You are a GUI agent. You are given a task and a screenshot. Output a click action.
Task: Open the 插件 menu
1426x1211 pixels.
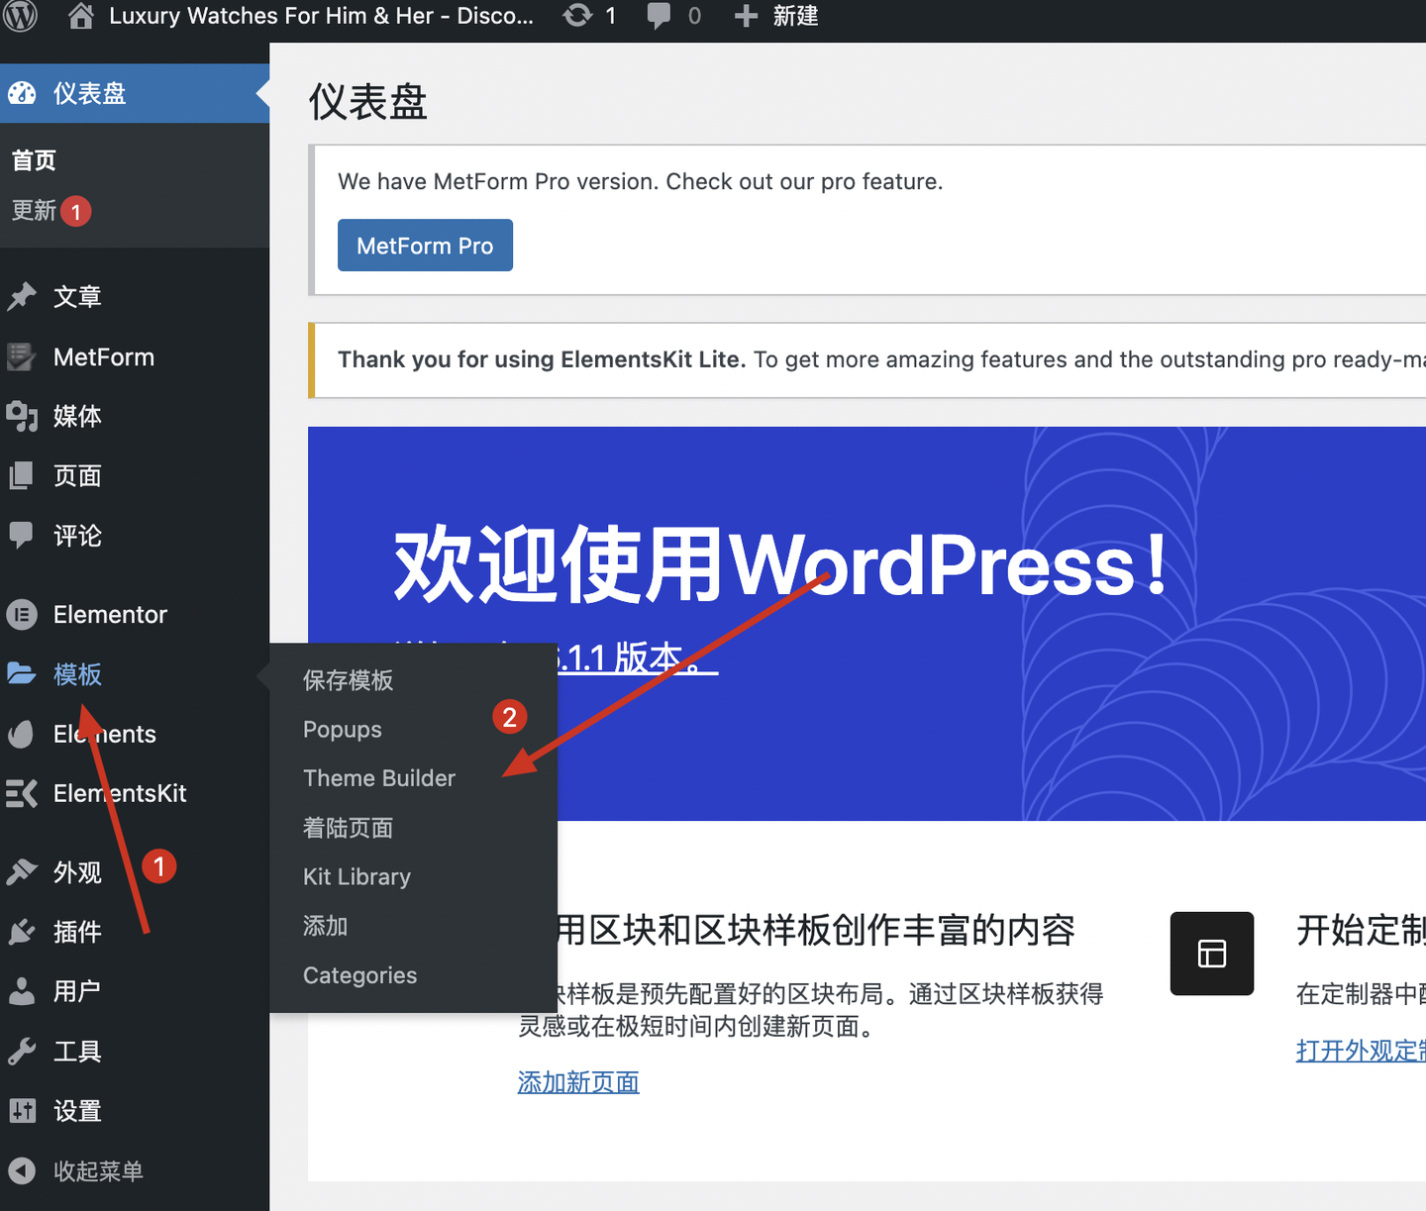pos(135,932)
